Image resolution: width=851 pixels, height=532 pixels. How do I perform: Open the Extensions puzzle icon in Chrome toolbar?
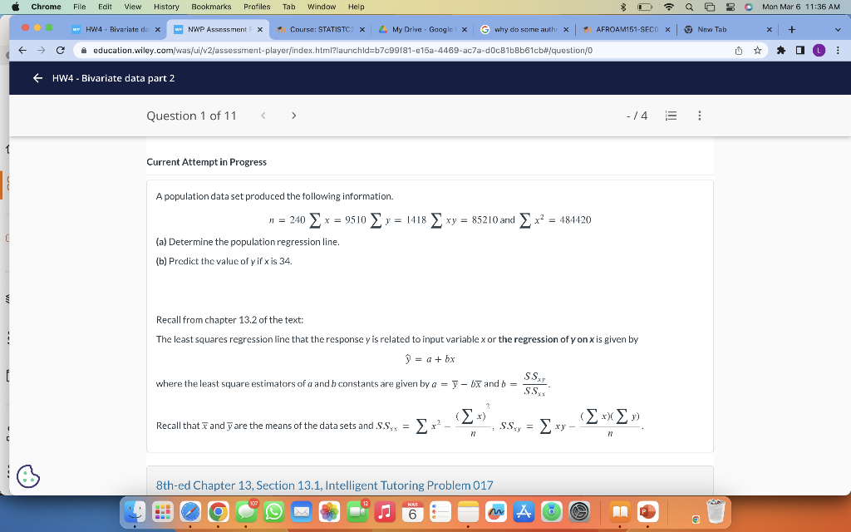point(780,49)
